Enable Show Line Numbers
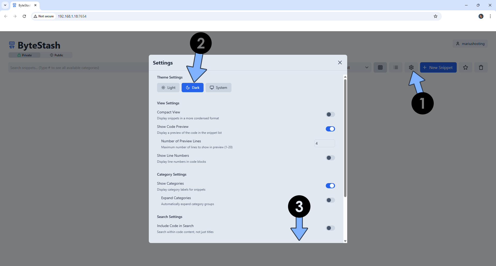Image resolution: width=496 pixels, height=266 pixels. tap(330, 158)
